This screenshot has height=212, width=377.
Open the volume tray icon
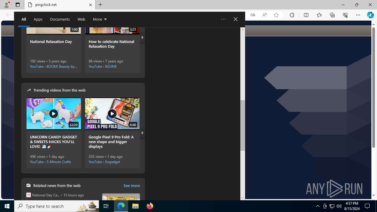click(339, 206)
